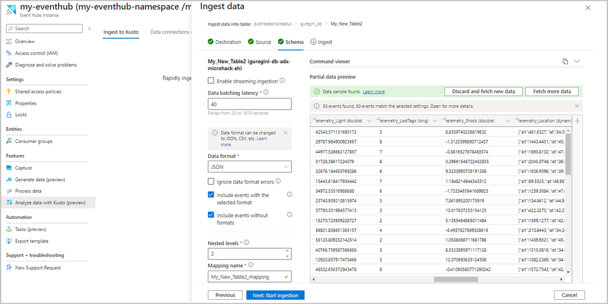Show info for Include events without formats

click(x=289, y=215)
